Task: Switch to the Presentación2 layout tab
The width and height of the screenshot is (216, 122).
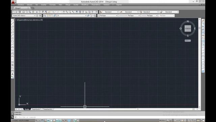Action: click(x=48, y=109)
